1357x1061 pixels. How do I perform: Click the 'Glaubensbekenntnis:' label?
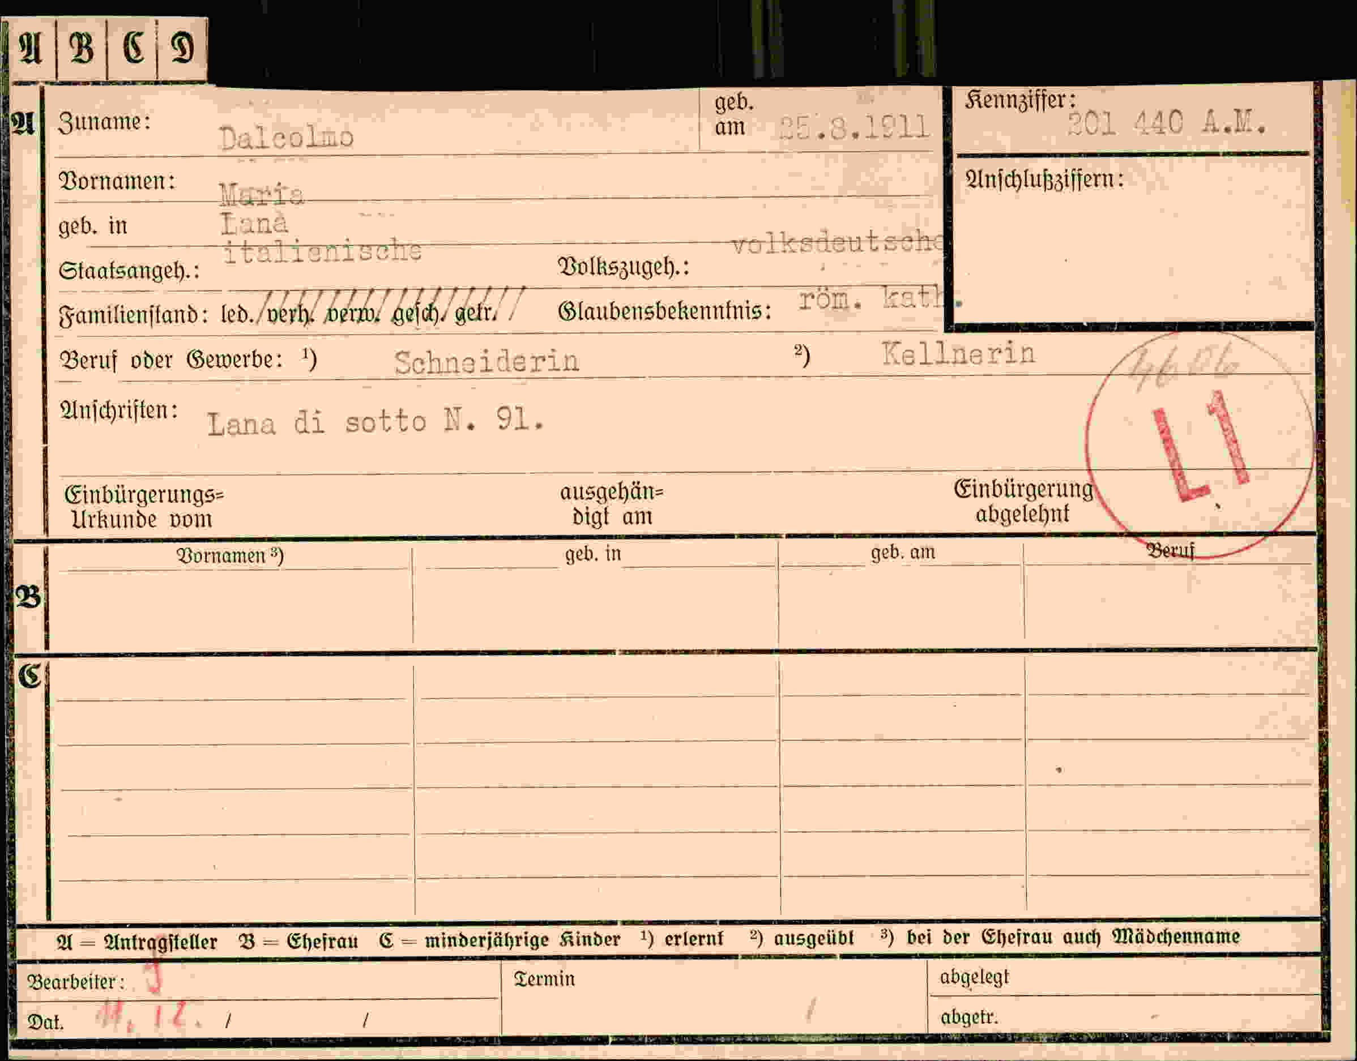[x=665, y=311]
